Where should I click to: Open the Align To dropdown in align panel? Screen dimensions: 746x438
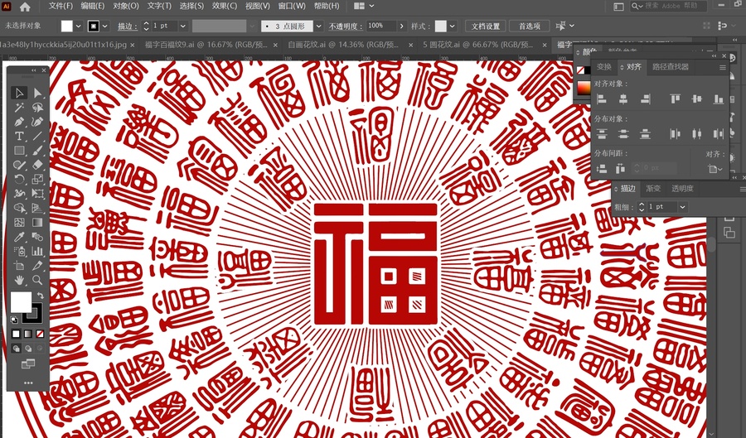(x=715, y=168)
